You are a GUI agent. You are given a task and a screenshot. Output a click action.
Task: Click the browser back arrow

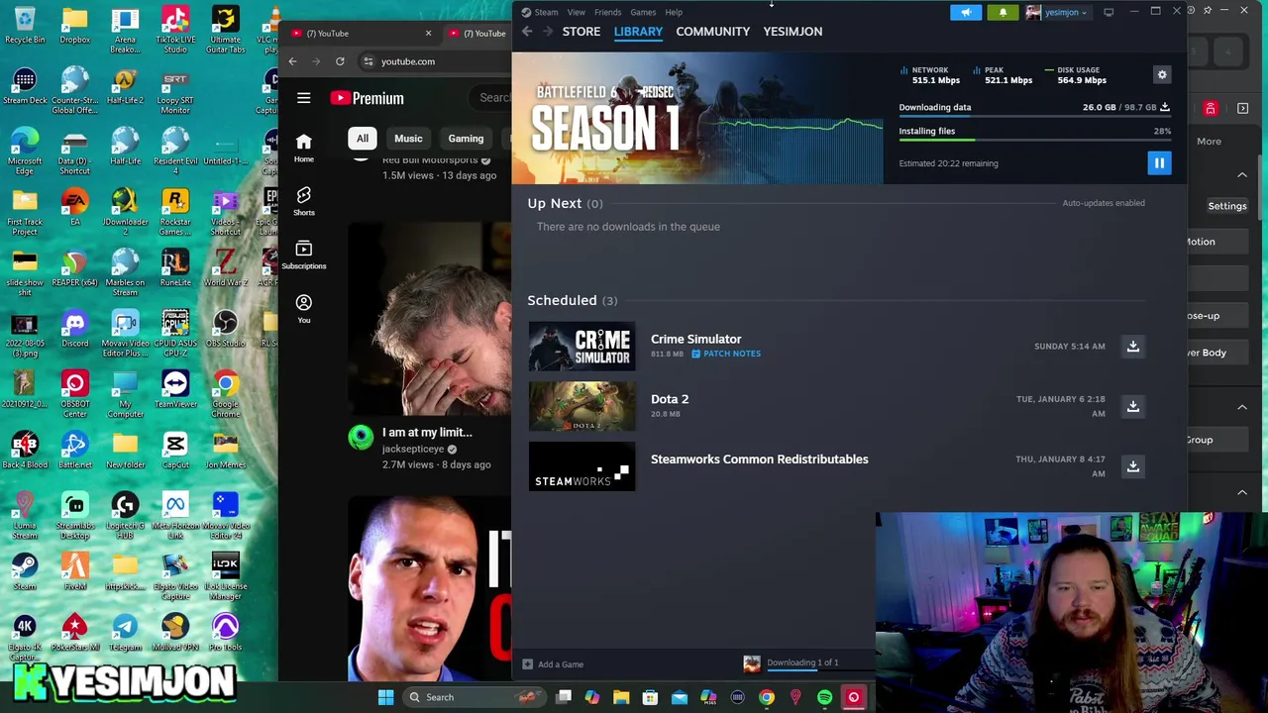(x=292, y=61)
